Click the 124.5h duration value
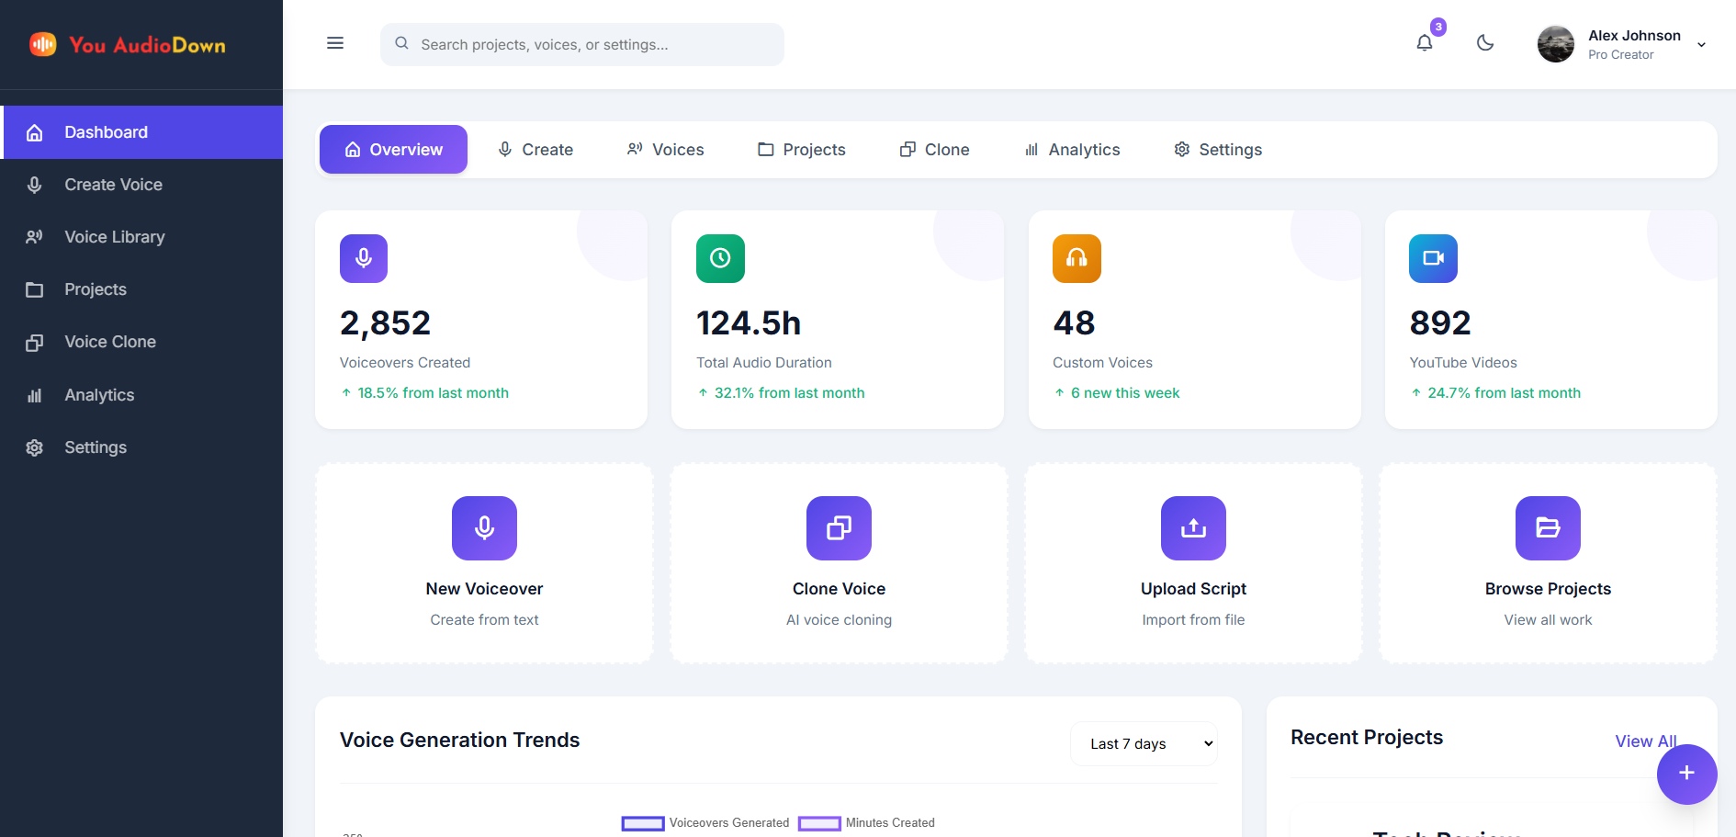 749,323
